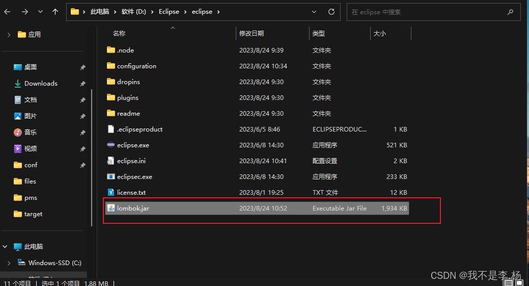The width and height of the screenshot is (529, 286).
Task: Open 'target' folder in sidebar
Action: tap(28, 214)
